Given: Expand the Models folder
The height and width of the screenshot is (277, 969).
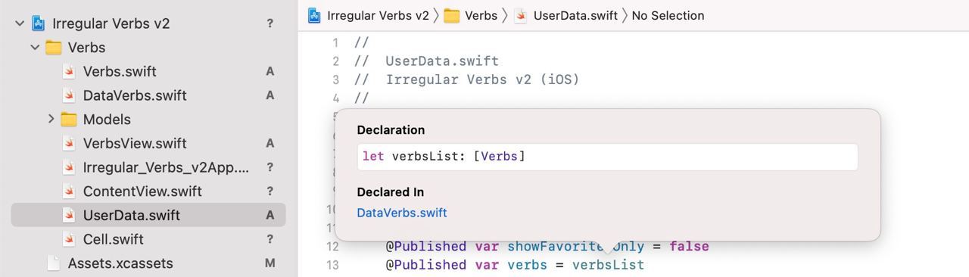Looking at the screenshot, I should (51, 120).
